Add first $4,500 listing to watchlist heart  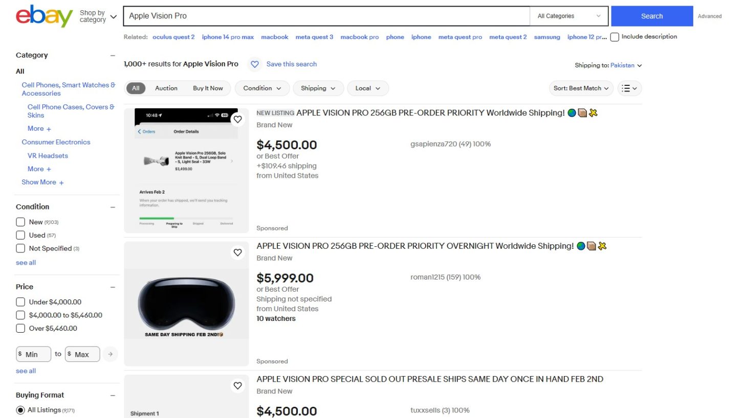(x=237, y=120)
